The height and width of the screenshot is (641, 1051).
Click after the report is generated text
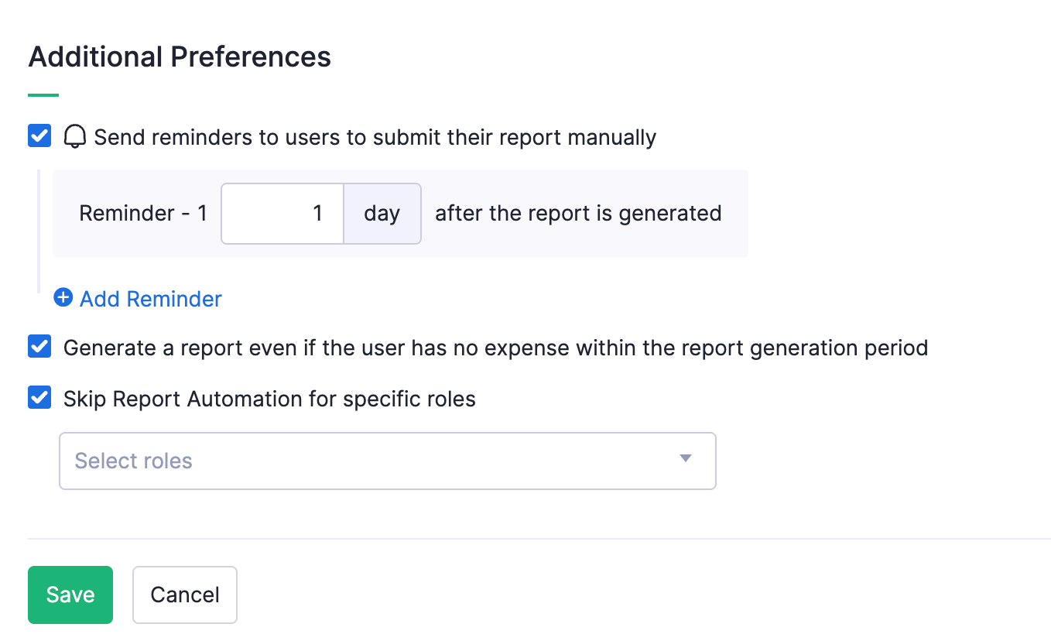577,213
